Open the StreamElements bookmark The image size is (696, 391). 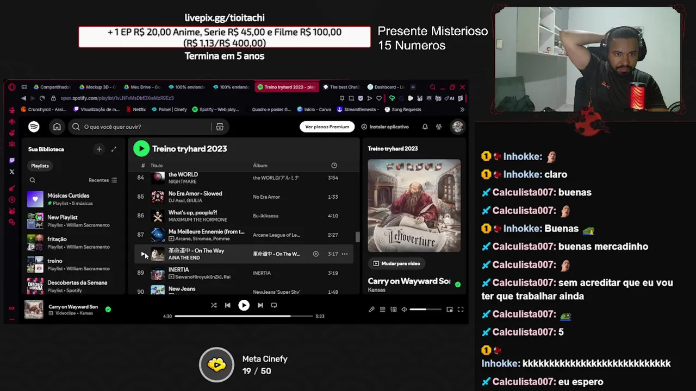(357, 109)
